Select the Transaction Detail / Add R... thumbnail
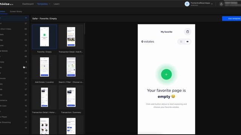This screenshot has height=135, width=241. pyautogui.click(x=71, y=37)
